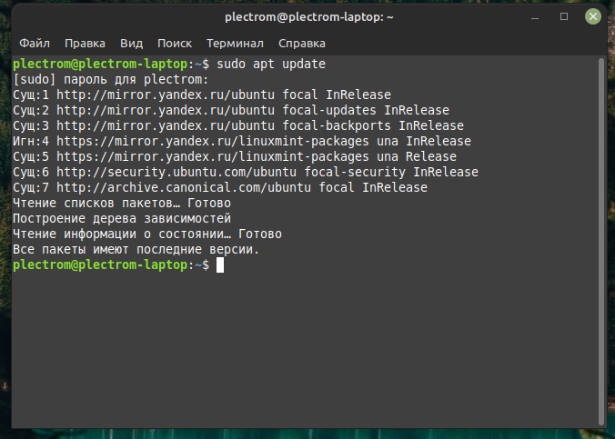Screen dimensions: 615x439
Task: Click the Сущ:6 security.ubuntu.com focal-security line
Action: click(x=246, y=172)
